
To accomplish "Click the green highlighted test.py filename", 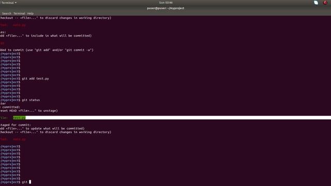I will tap(19, 118).
